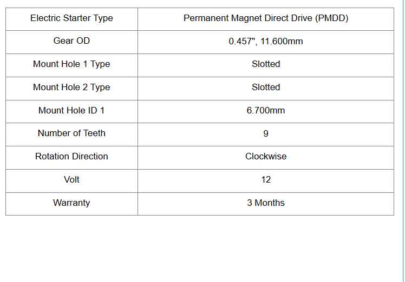405x282 pixels.
Task: Select the 6.700mm Mount Hole ID value
Action: [265, 111]
